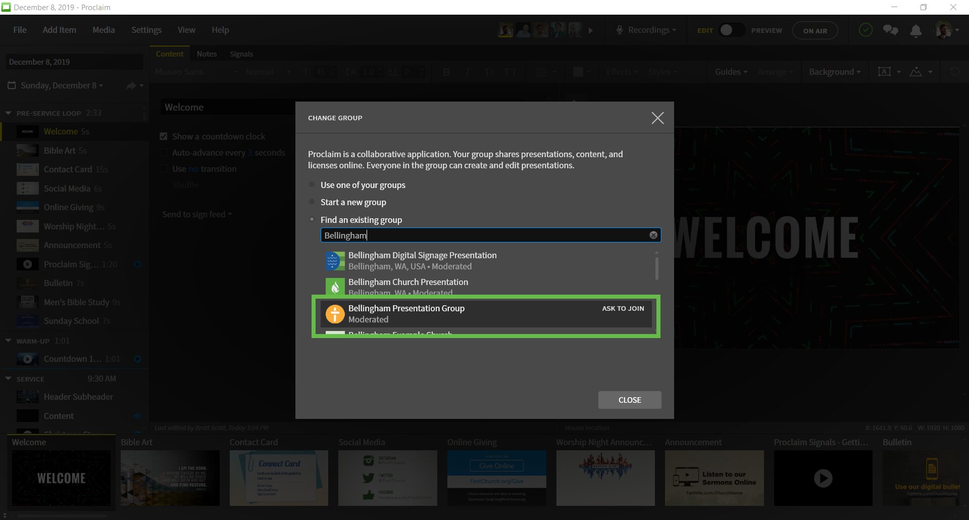Switch to the Notes tab

(207, 54)
